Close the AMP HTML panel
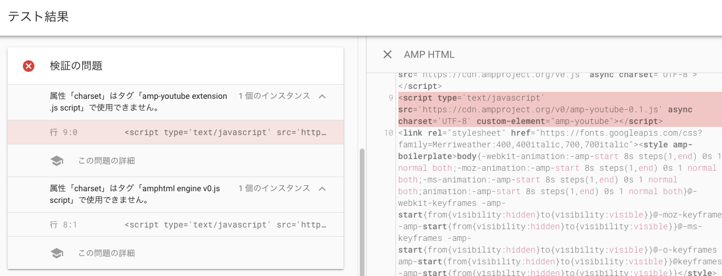Screen dimensions: 722x276 387,54
